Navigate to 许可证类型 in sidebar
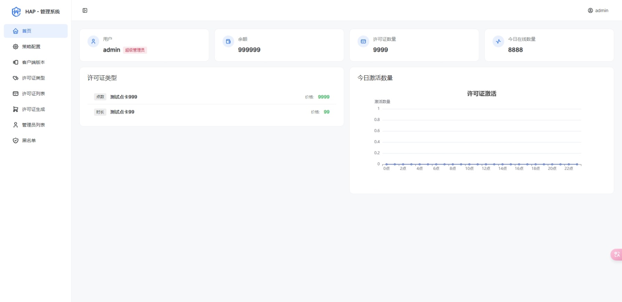 [36, 78]
